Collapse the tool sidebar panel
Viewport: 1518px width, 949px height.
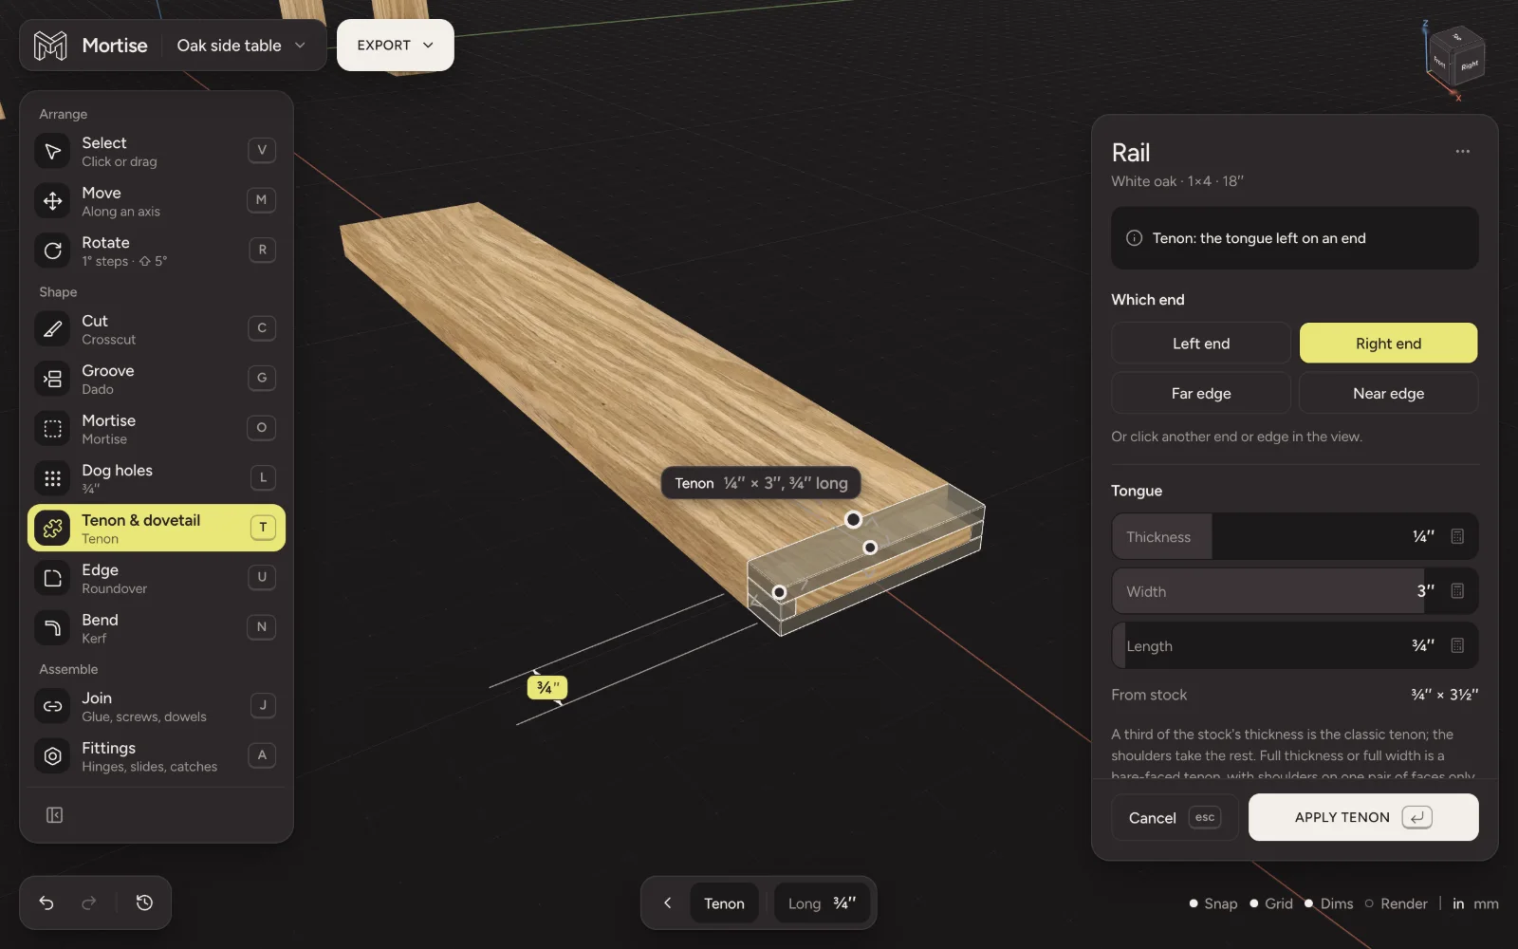[54, 815]
